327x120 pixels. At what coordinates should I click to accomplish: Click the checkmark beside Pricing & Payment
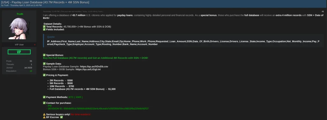44,75
